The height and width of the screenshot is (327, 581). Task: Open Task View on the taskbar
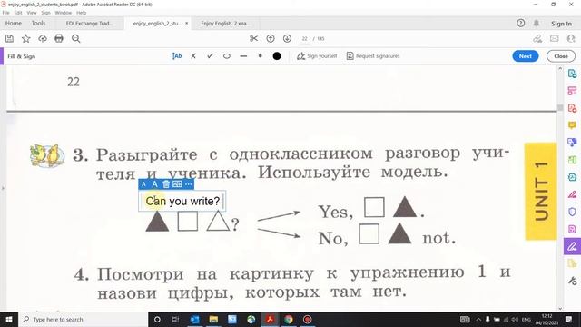click(x=175, y=320)
